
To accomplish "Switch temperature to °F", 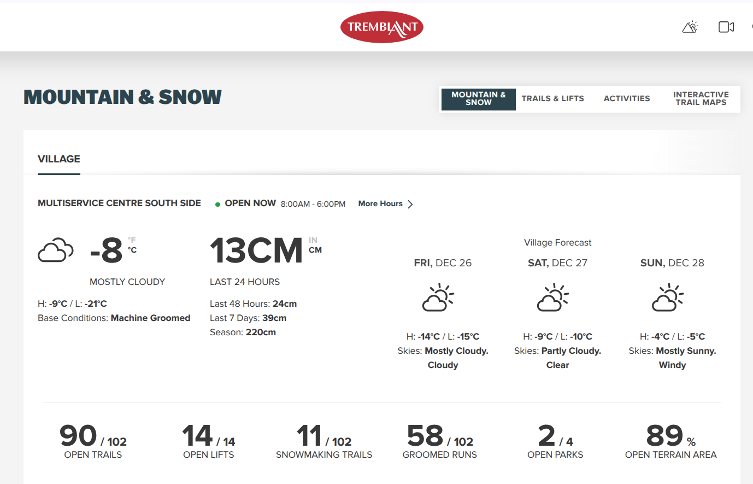I will click(x=132, y=240).
